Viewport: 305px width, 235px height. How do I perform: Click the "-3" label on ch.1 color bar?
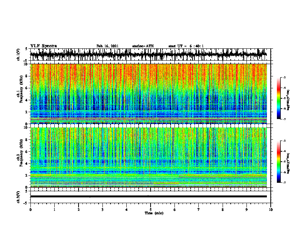284,77
